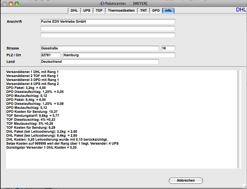Click the log area vertical scrollbar
247x189 pixels.
pos(240,119)
